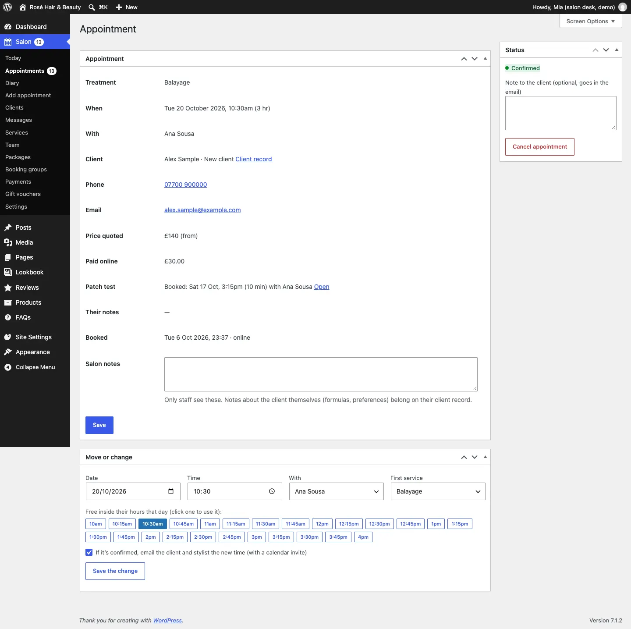Open the WordPress logo menu
Screen dimensions: 631x629
pyautogui.click(x=7, y=7)
